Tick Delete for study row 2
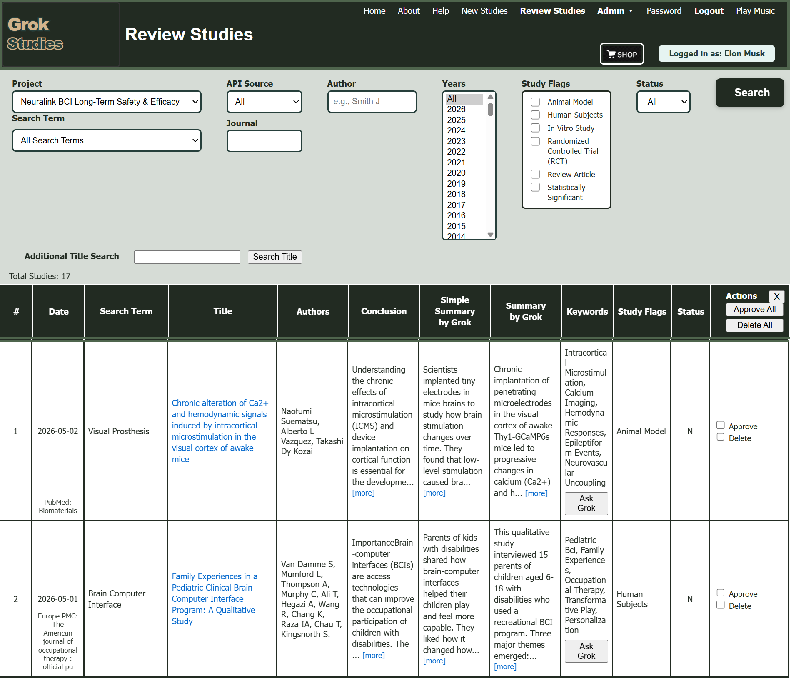This screenshot has width=791, height=681. point(721,605)
